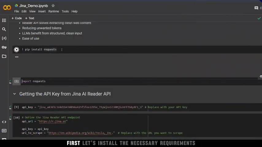Run the pip install requests cell

[16, 50]
